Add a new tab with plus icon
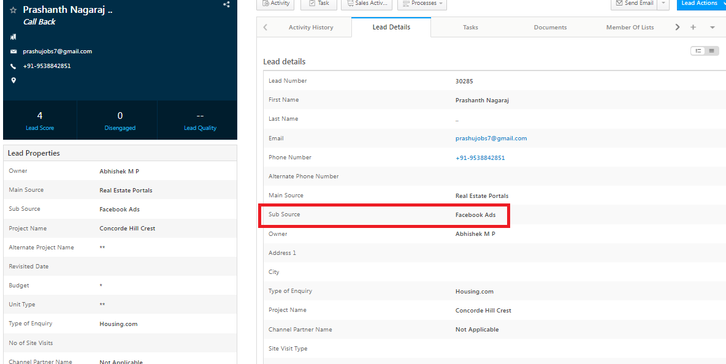Viewport: 726px width, 364px height. (x=693, y=28)
